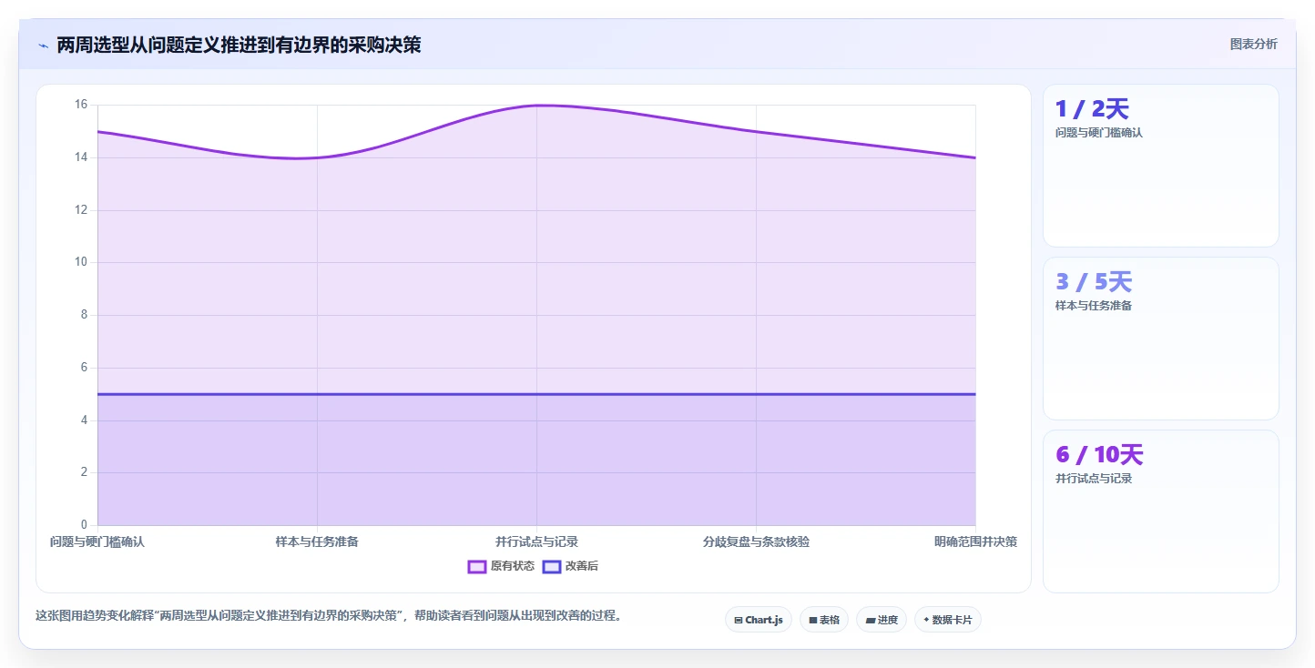Click 问题与硬门槛确认 caption in first card
The height and width of the screenshot is (668, 1315).
coord(1099,133)
